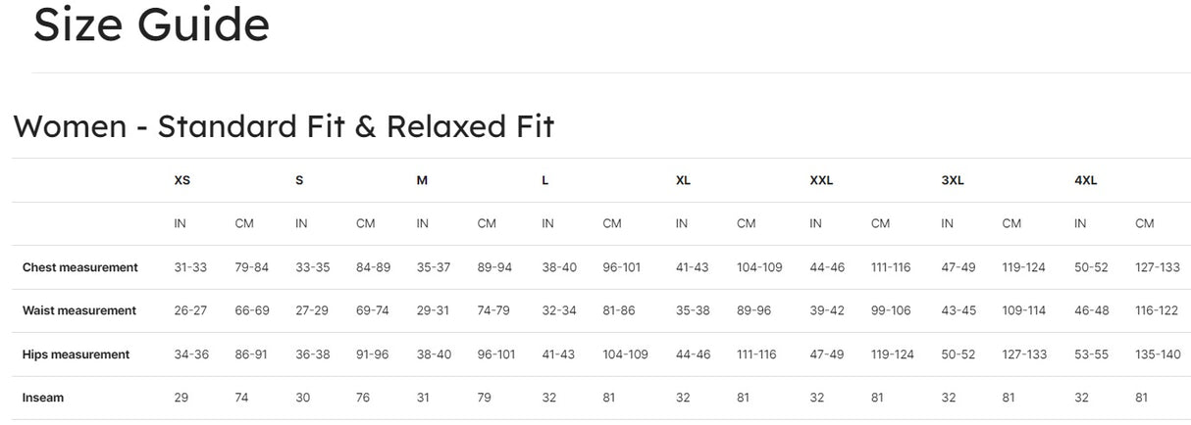This screenshot has width=1191, height=425.
Task: Select the Inseam row label
Action: coord(42,398)
